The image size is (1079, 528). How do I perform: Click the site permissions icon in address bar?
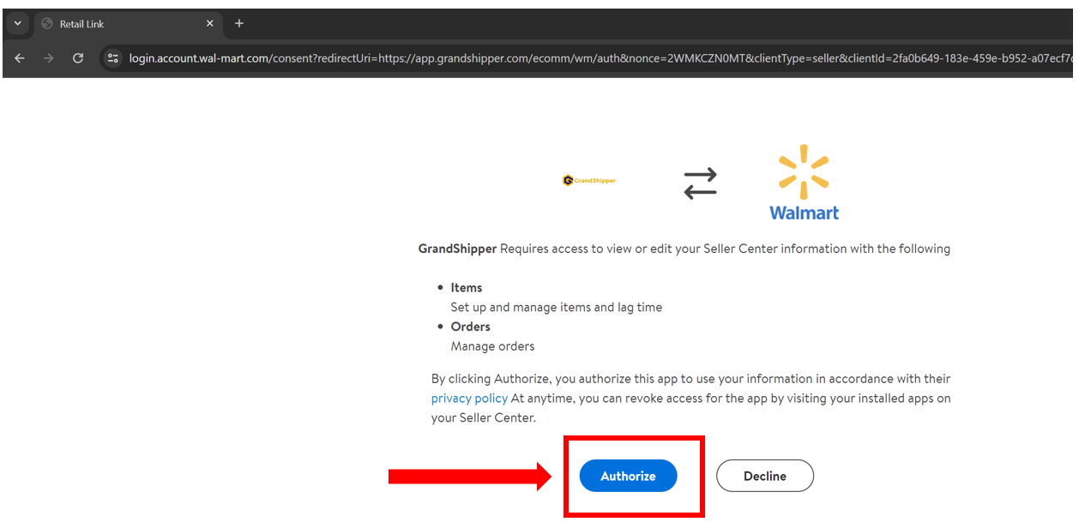coord(114,58)
